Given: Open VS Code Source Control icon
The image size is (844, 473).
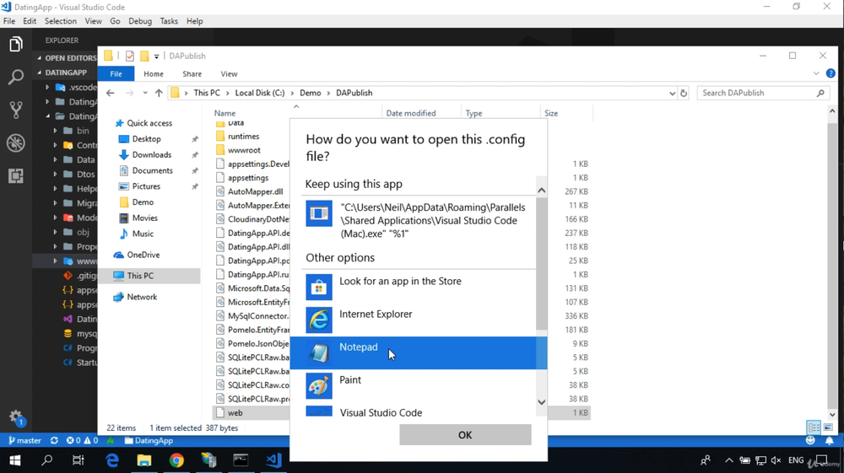Looking at the screenshot, I should point(15,110).
